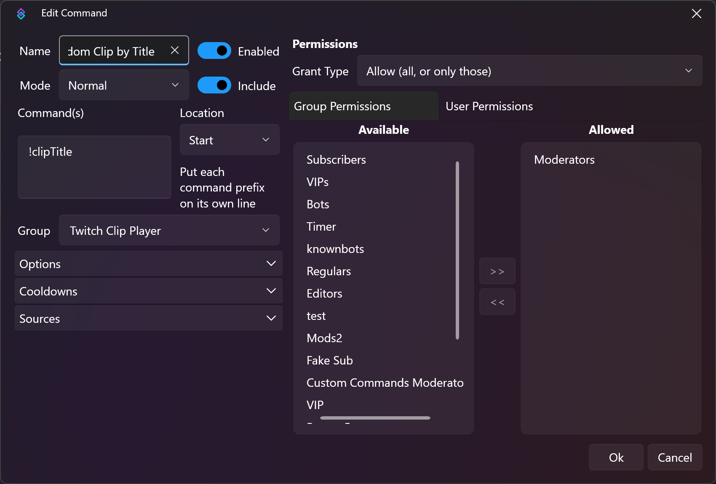Open the Location dropdown showing Start
716x484 pixels.
229,140
